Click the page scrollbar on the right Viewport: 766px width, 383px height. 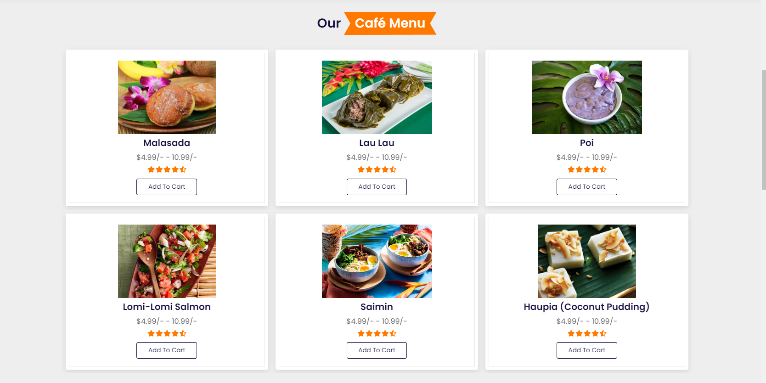click(763, 129)
